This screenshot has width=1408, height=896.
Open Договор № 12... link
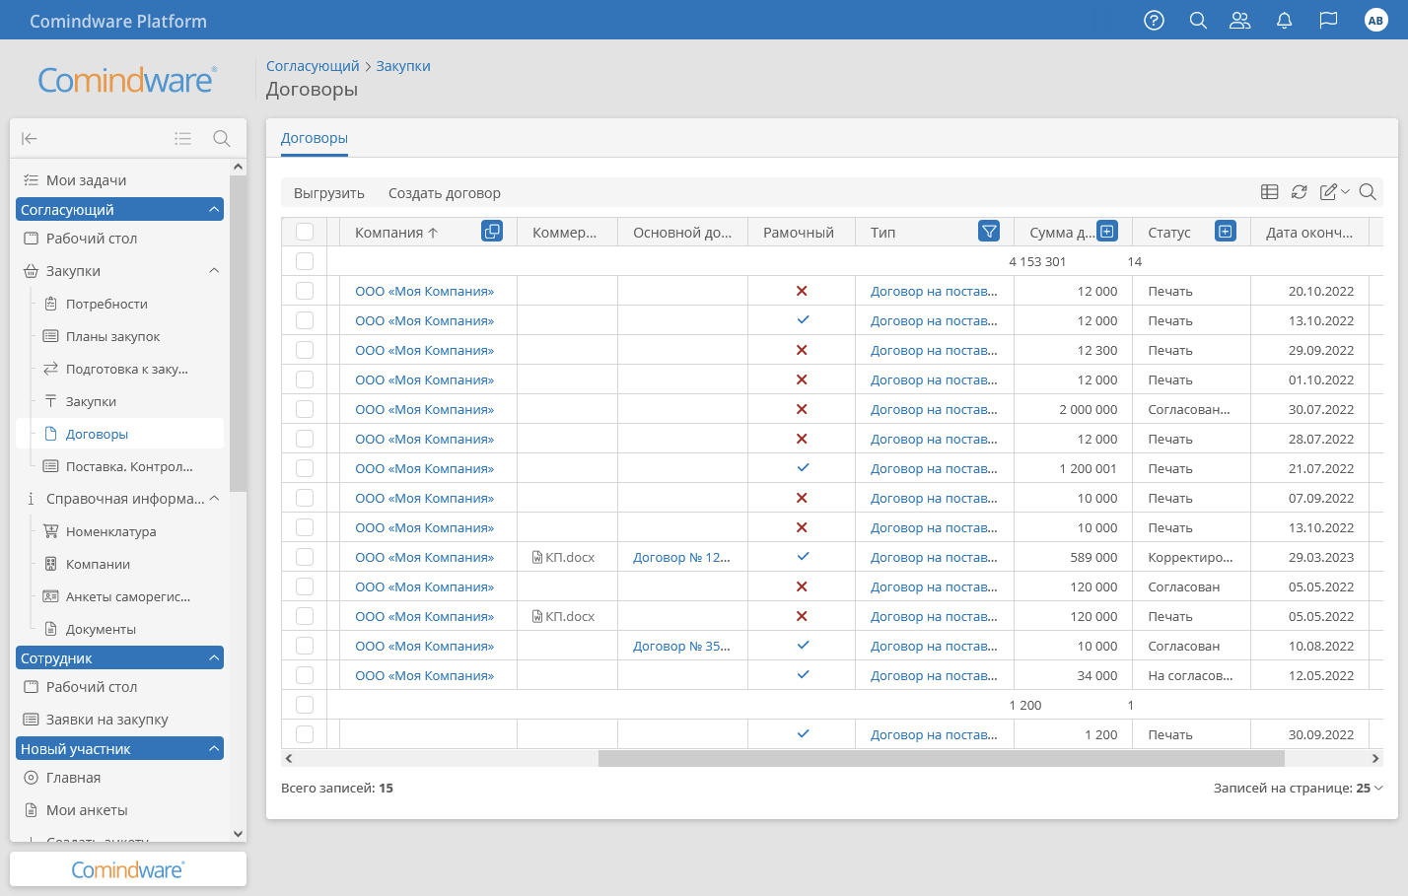(681, 557)
